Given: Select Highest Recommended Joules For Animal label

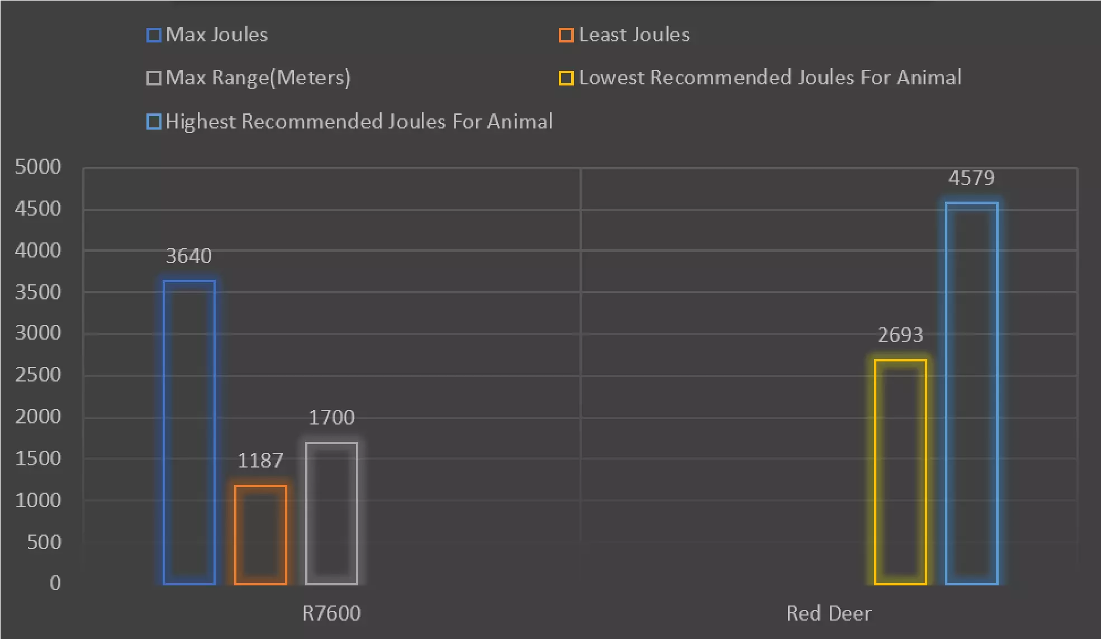Looking at the screenshot, I should pos(359,121).
